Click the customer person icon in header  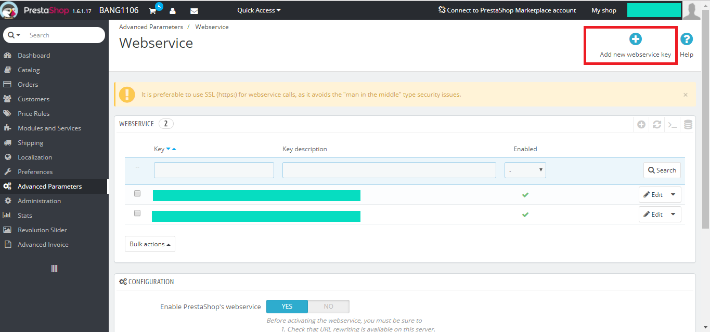click(x=173, y=10)
